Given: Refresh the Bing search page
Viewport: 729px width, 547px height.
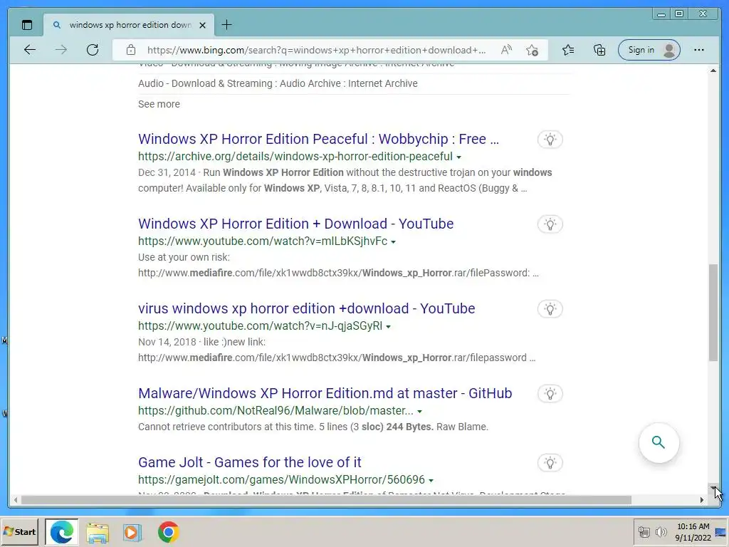Looking at the screenshot, I should click(x=93, y=50).
